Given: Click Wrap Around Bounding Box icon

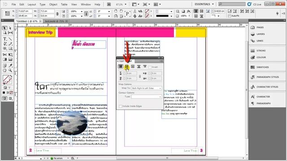Looking at the screenshot, I should tap(126, 67).
